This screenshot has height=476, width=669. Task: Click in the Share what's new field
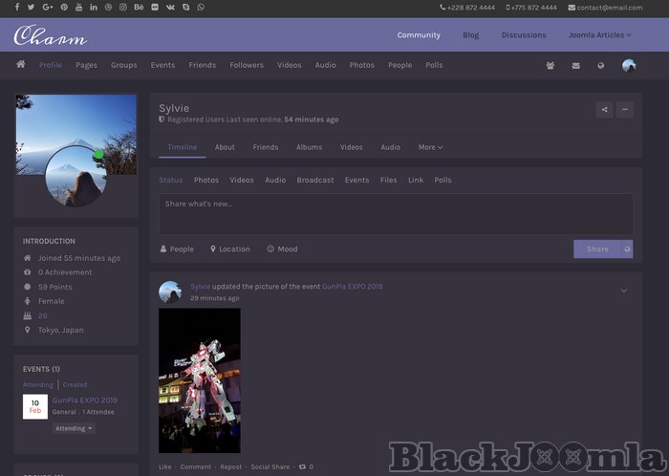click(396, 214)
